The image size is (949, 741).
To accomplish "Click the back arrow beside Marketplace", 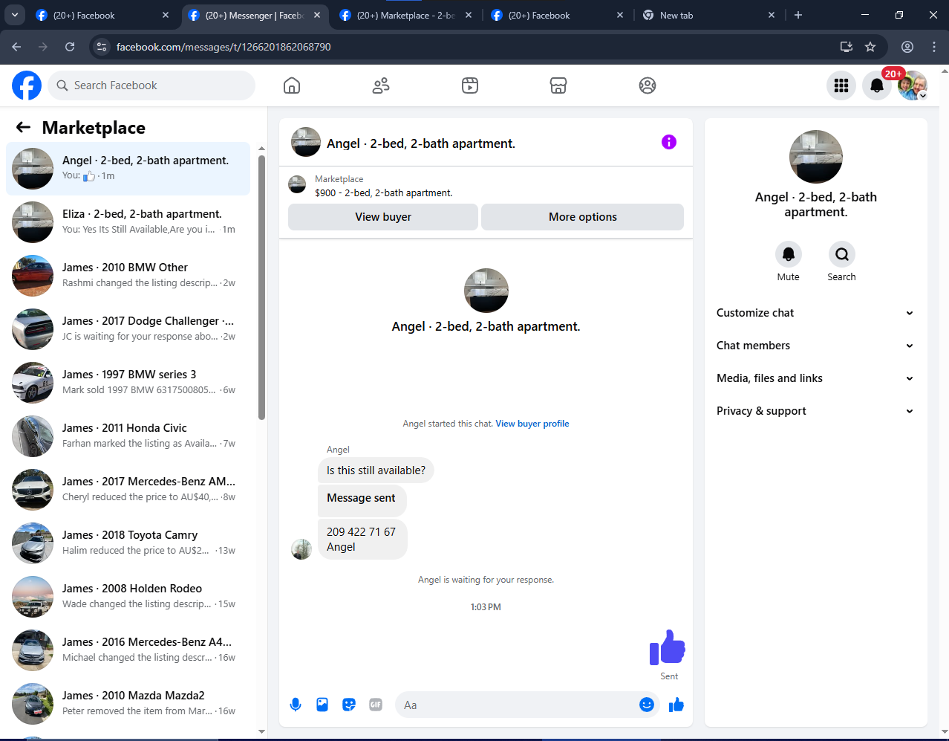I will [x=24, y=127].
